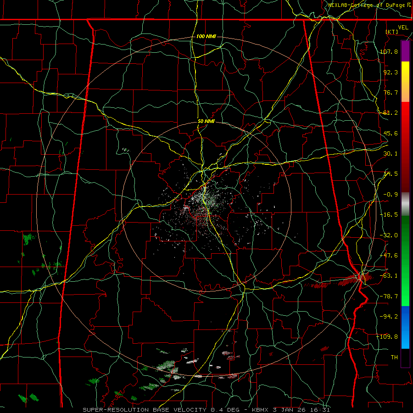Select the -78.7 velocity scale value
This screenshot has width=413, height=413.
click(x=389, y=296)
